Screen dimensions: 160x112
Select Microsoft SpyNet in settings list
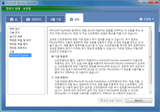point(20,55)
